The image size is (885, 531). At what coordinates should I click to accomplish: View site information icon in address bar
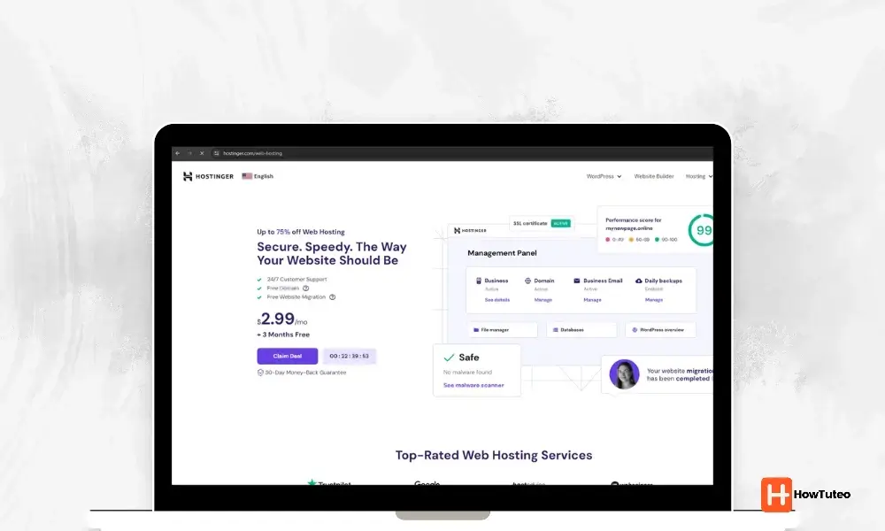click(x=216, y=153)
